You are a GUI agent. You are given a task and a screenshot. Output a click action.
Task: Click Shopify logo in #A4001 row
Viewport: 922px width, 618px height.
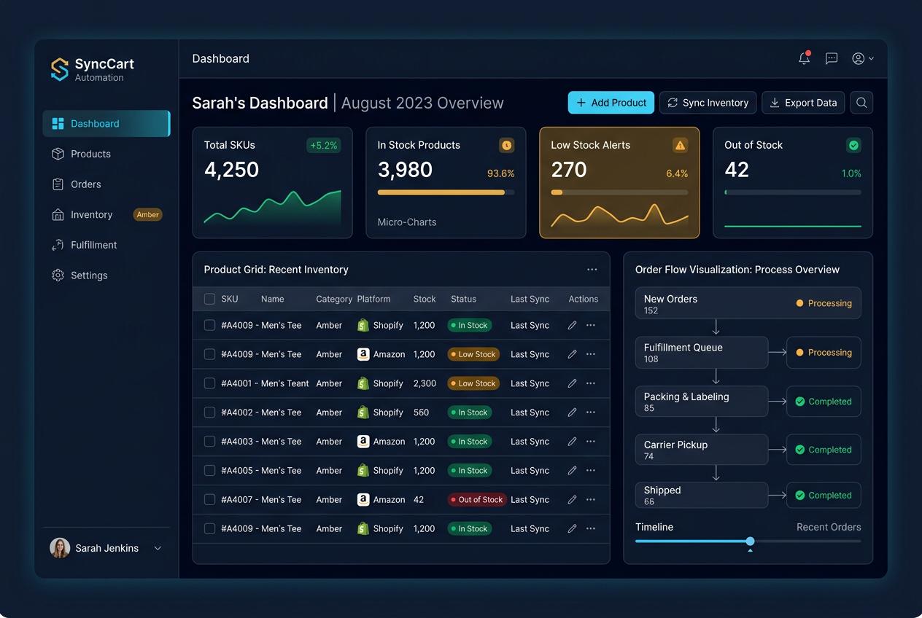(x=363, y=383)
